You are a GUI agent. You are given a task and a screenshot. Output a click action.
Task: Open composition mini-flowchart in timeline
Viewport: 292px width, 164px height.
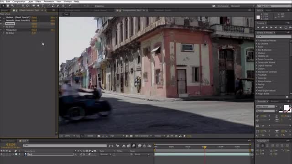tap(111, 146)
